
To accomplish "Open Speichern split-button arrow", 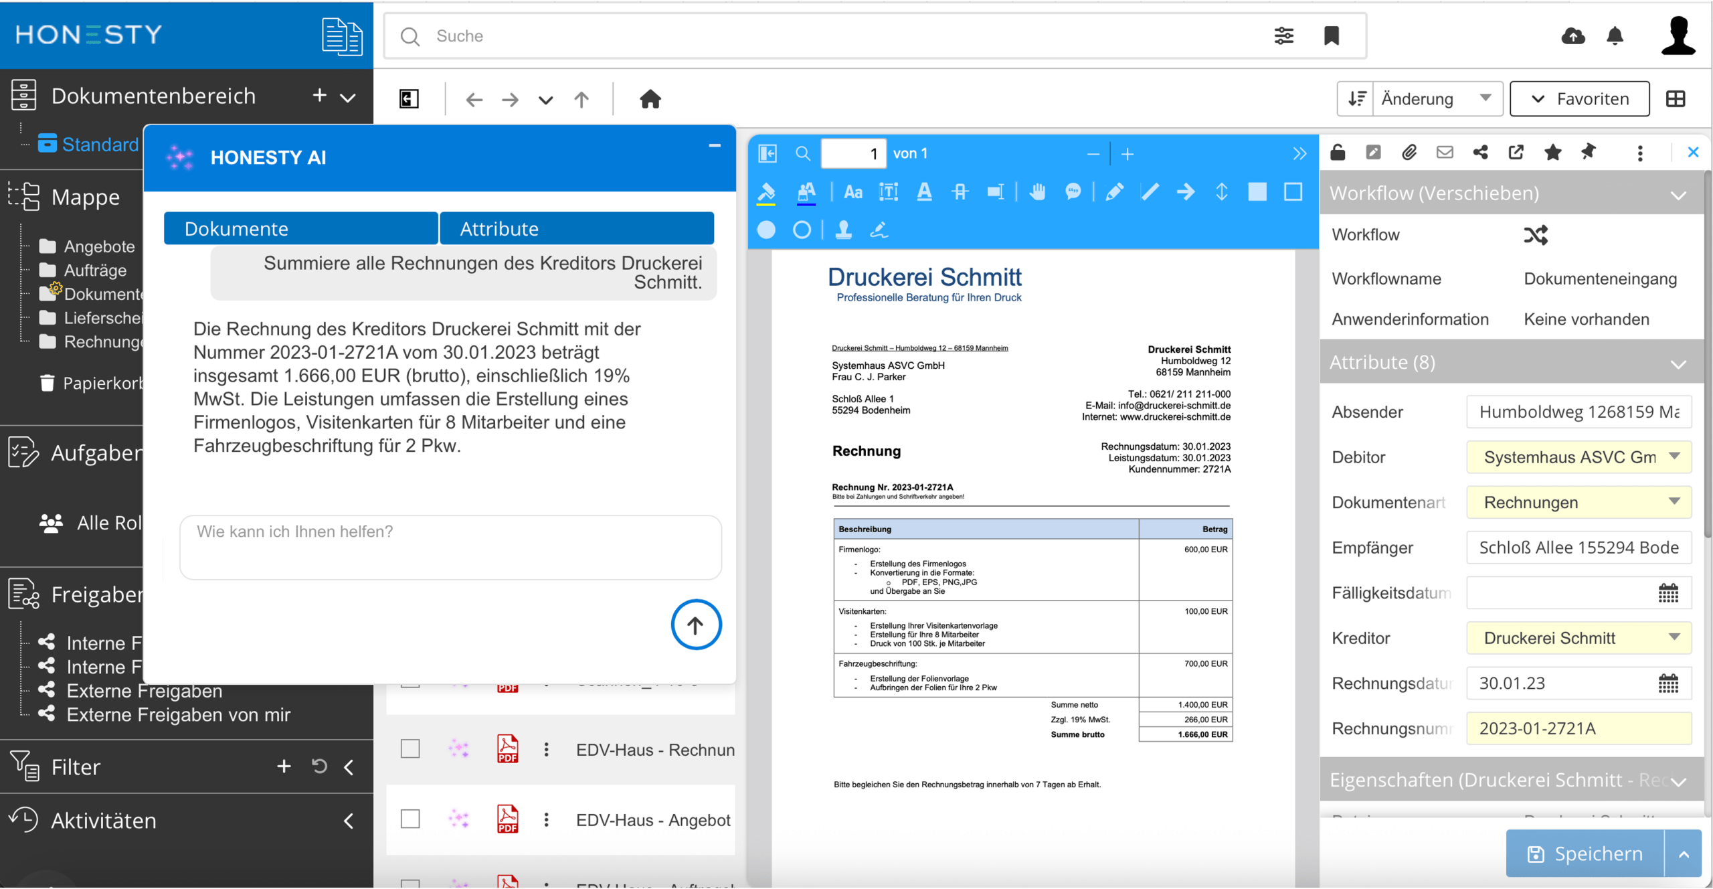I will (1684, 854).
